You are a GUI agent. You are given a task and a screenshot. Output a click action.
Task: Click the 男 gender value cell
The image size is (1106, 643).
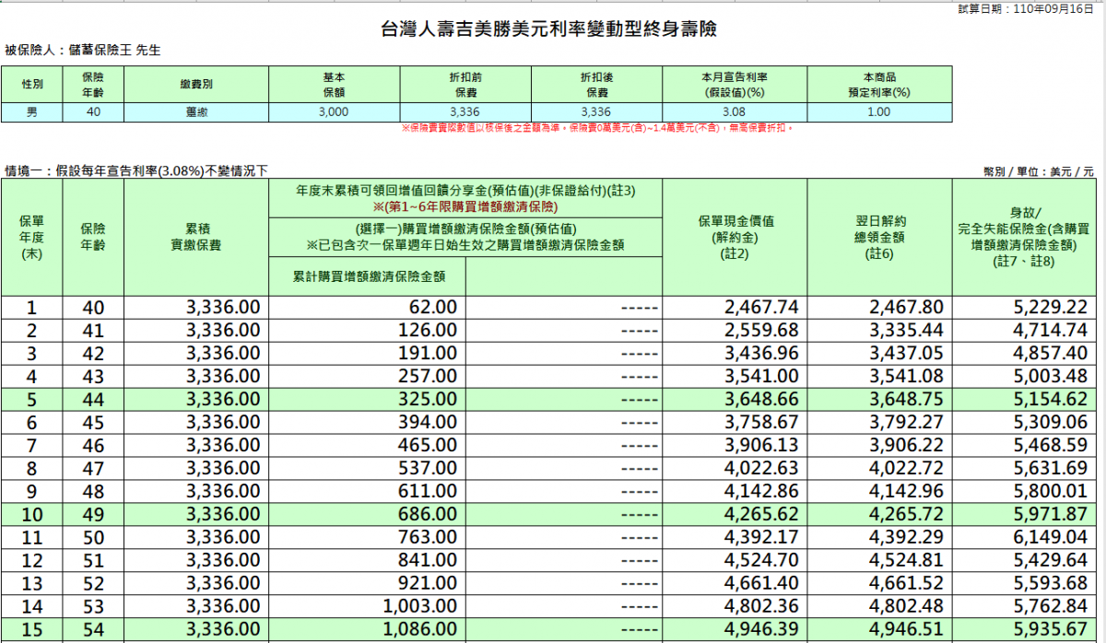pyautogui.click(x=32, y=112)
